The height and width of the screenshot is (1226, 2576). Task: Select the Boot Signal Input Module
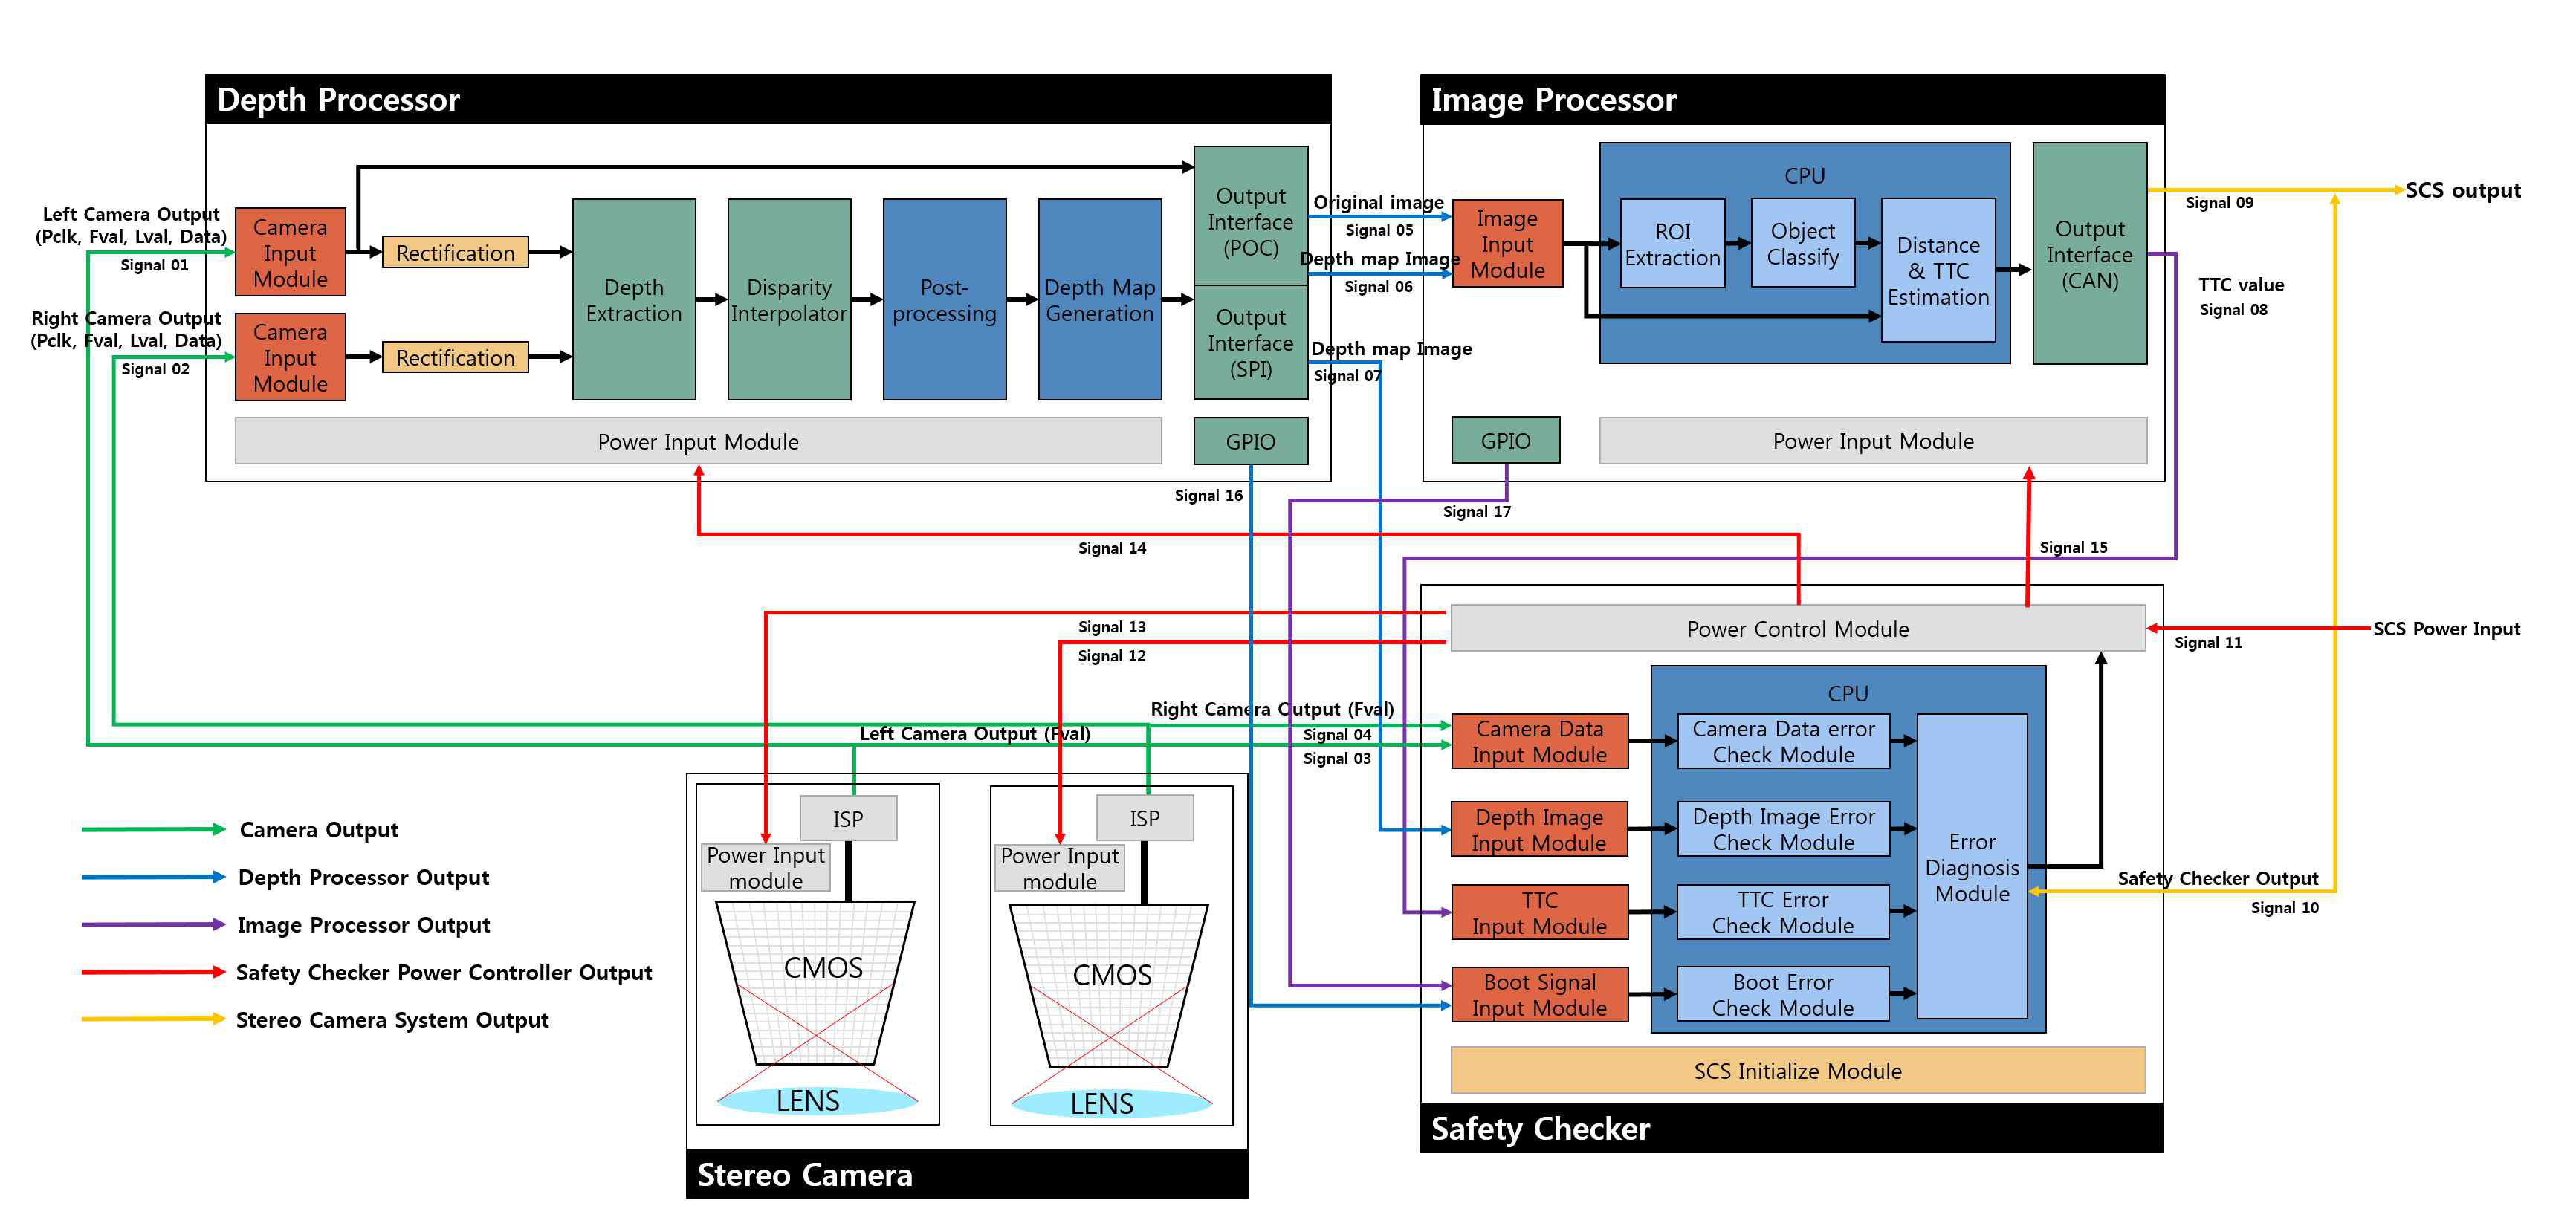[1539, 994]
